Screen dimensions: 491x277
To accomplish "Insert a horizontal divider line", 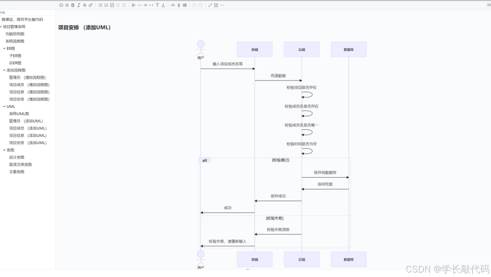I will click(140, 5).
